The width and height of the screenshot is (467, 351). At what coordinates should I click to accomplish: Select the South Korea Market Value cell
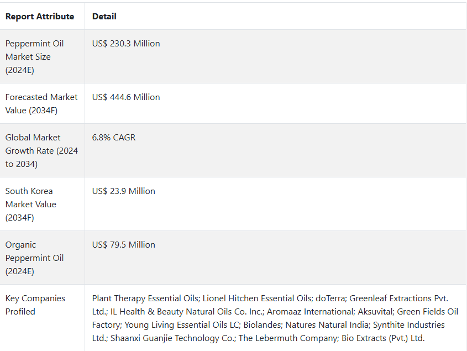[x=30, y=204]
